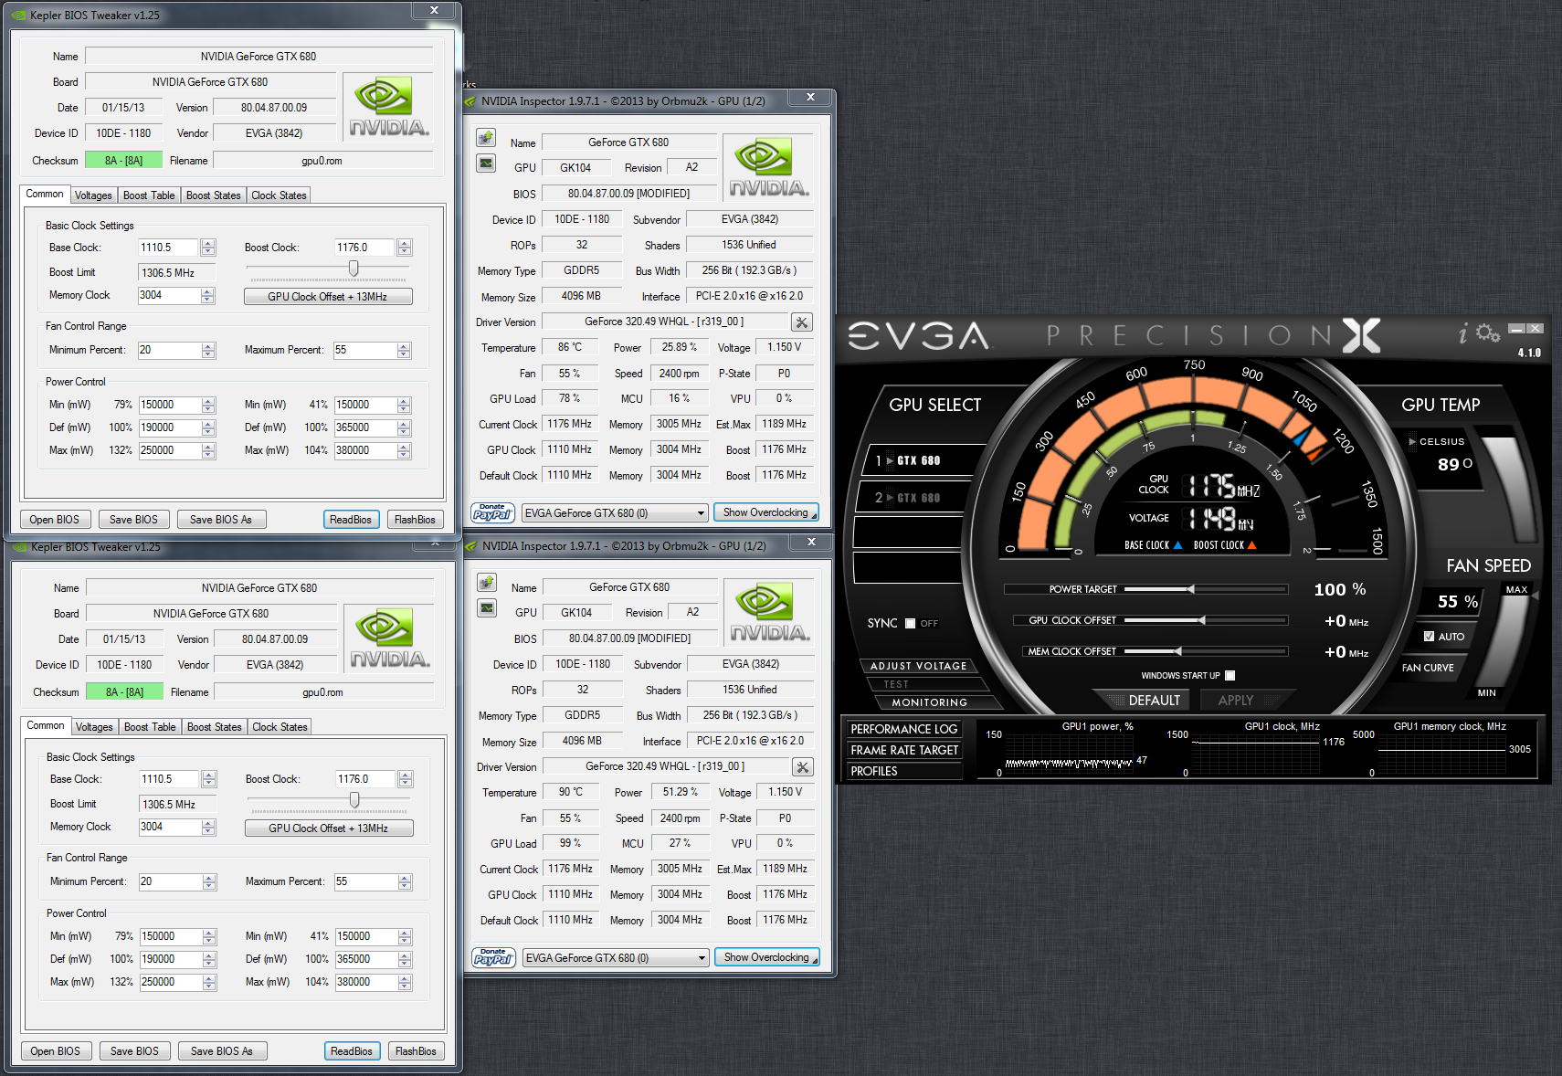
Task: Uncheck the AUTO fan speed checkbox
Action: pyautogui.click(x=1429, y=637)
